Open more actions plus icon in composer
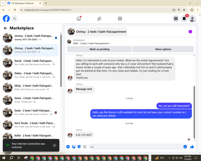Viewport: 201px width, 161px height. [x=68, y=147]
